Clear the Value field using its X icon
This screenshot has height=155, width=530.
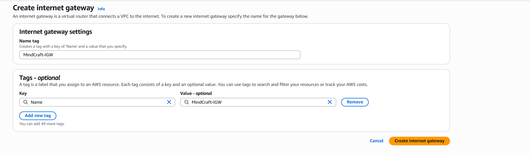coord(330,102)
